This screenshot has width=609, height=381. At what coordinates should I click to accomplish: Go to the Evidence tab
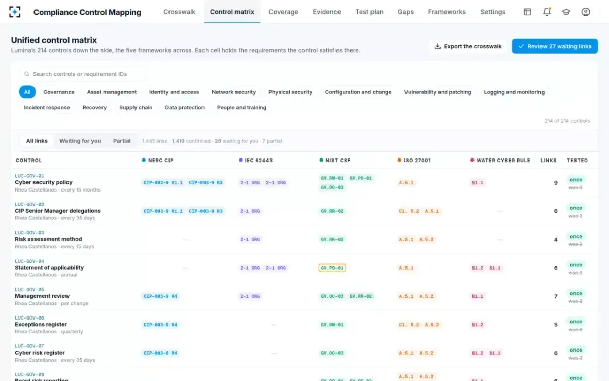pos(327,12)
